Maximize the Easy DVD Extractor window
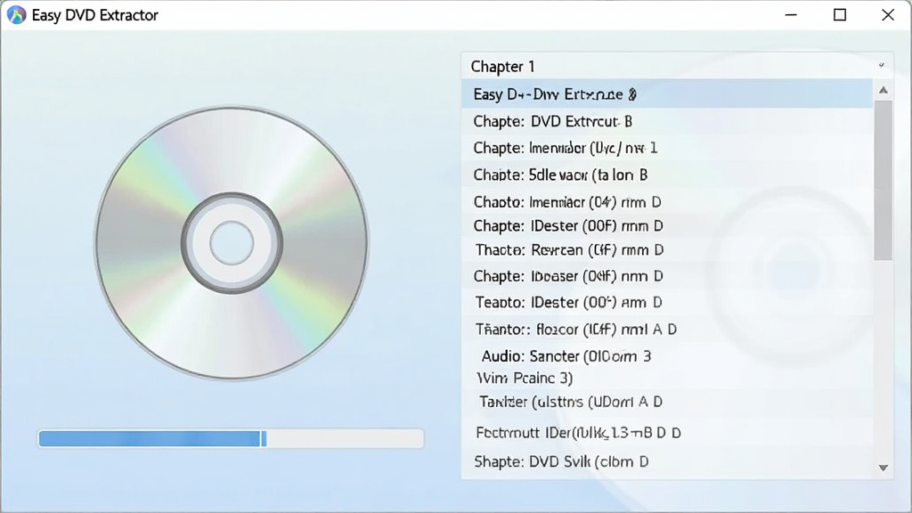 [840, 15]
